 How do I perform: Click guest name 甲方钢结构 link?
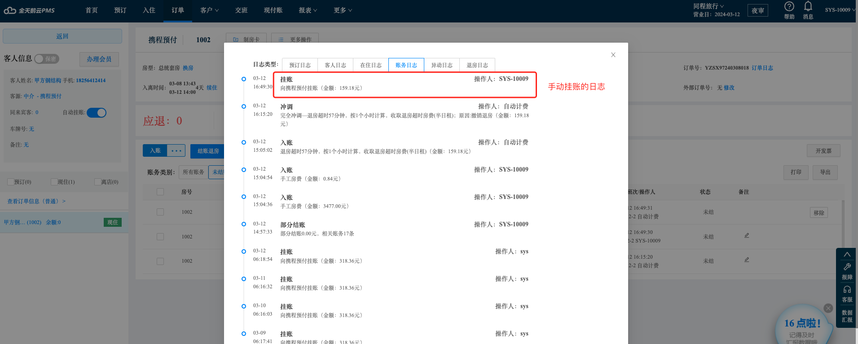[48, 80]
